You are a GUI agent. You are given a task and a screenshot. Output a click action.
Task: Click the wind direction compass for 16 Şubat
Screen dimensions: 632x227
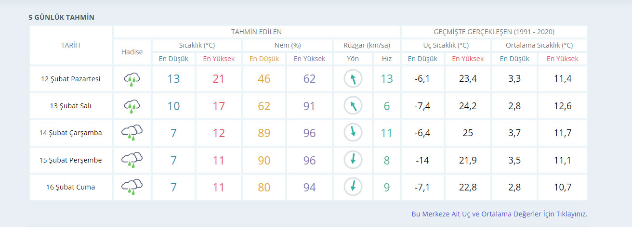pyautogui.click(x=353, y=187)
